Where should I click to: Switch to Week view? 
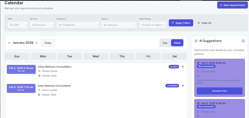click(177, 43)
